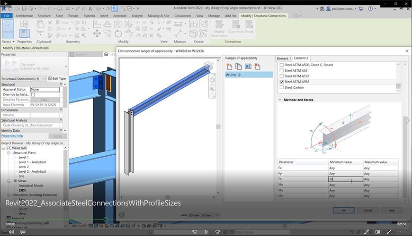Click the Break connection icon

(250, 27)
